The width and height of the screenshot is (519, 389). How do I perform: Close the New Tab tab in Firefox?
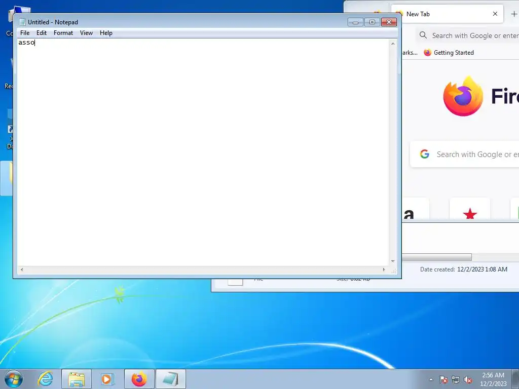click(495, 14)
